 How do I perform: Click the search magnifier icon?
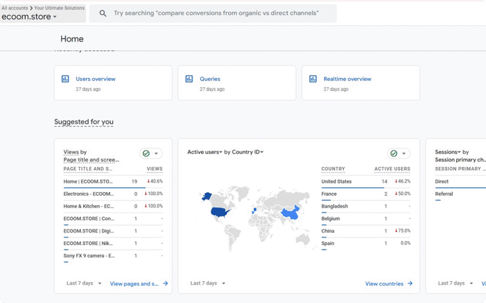pyautogui.click(x=103, y=13)
